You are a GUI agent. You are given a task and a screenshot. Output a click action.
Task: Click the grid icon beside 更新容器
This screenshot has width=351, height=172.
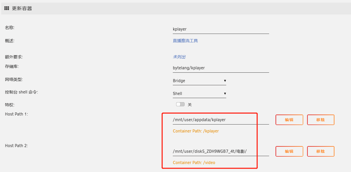coord(7,8)
